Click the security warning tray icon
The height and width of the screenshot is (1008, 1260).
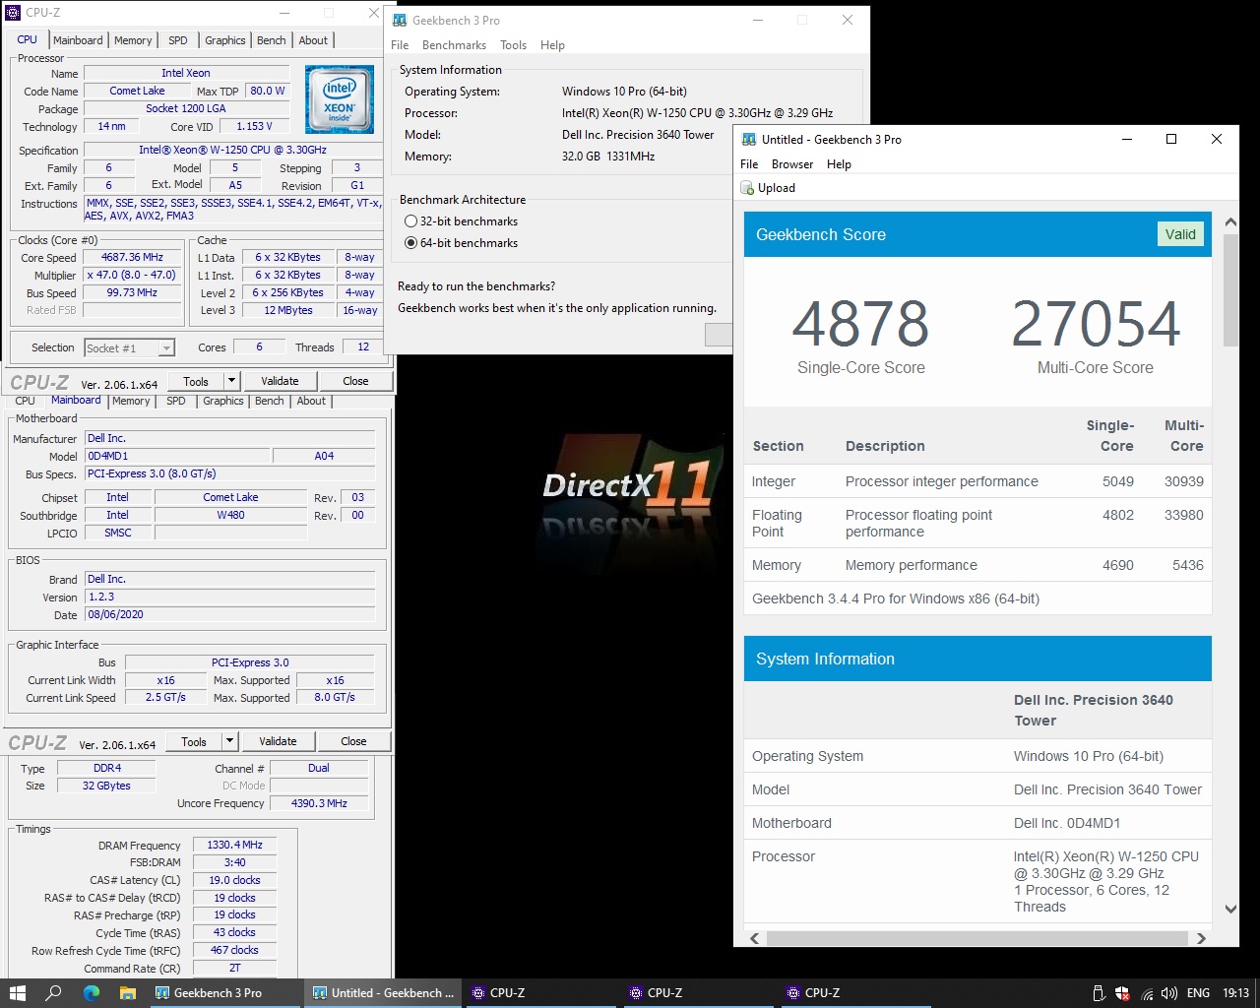pos(1123,993)
